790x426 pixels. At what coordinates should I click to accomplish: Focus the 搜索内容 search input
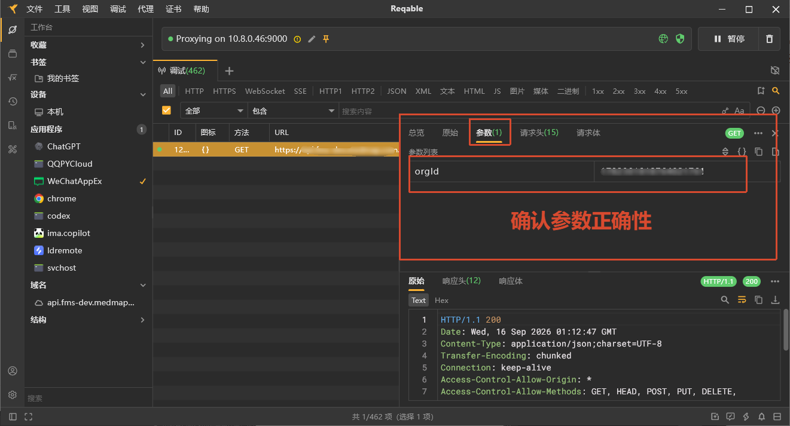click(529, 111)
